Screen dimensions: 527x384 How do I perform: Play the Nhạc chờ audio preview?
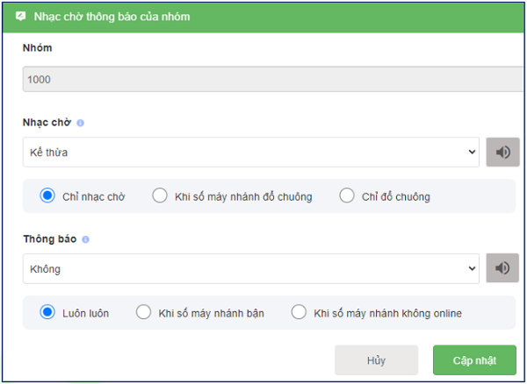[502, 153]
